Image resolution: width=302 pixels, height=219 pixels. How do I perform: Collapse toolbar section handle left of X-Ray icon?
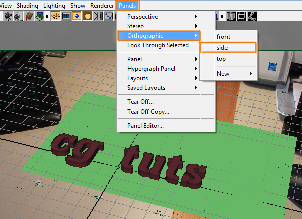[x=222, y=16]
